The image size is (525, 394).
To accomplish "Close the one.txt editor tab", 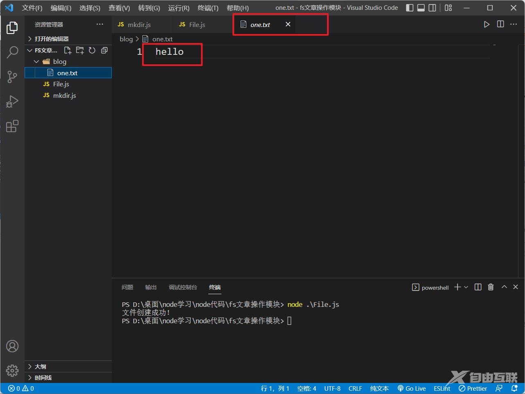I will (x=288, y=25).
